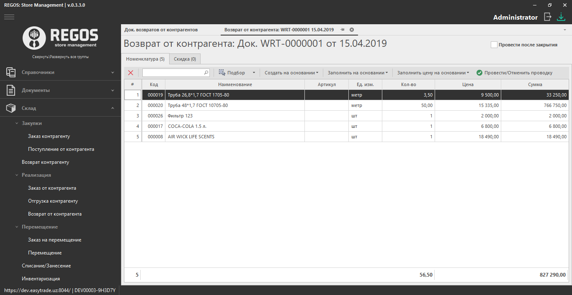The height and width of the screenshot is (295, 572).
Task: Open Поступление от контрагента in sidebar
Action: pos(61,149)
